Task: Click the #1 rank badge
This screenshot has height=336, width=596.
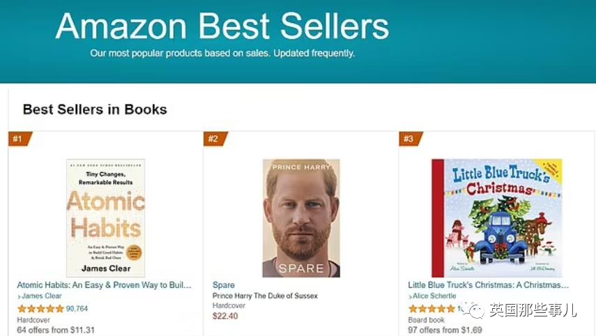Action: [20, 139]
